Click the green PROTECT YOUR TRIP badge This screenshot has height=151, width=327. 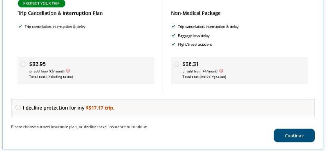(42, 4)
